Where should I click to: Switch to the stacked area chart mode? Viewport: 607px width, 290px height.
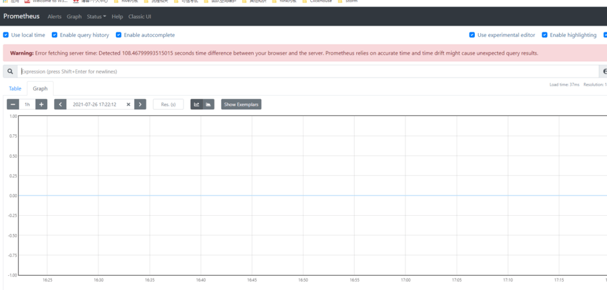coord(208,105)
